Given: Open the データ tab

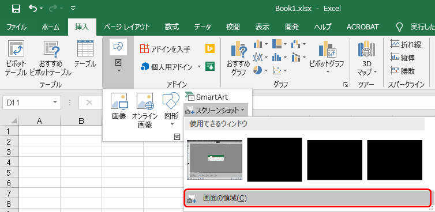Looking at the screenshot, I should click(x=202, y=27).
